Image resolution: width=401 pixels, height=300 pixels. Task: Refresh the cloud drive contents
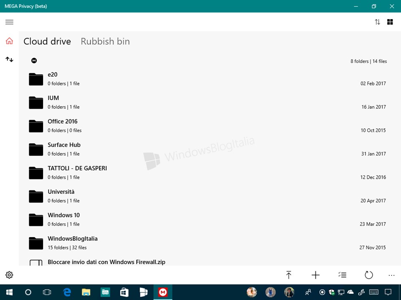pos(369,275)
